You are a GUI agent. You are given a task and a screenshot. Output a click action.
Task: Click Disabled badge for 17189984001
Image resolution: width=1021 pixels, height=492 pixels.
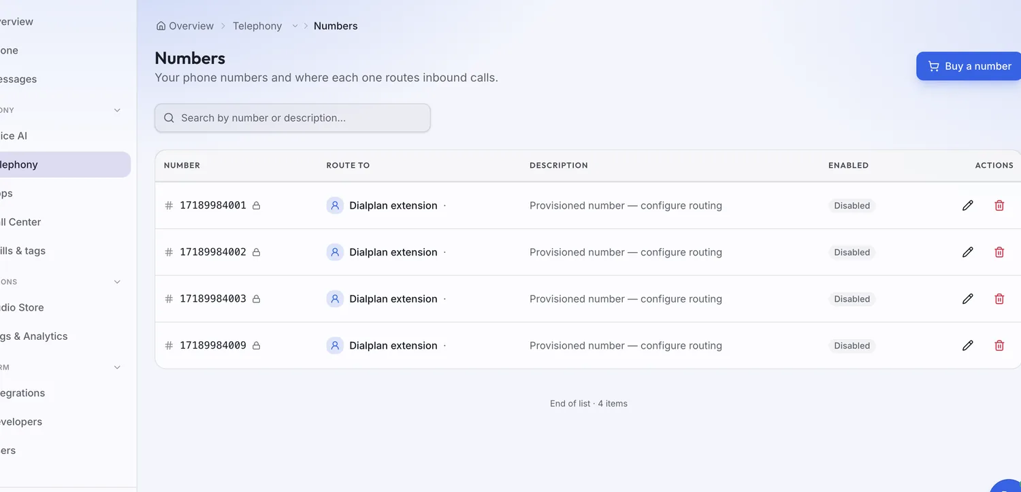[852, 205]
